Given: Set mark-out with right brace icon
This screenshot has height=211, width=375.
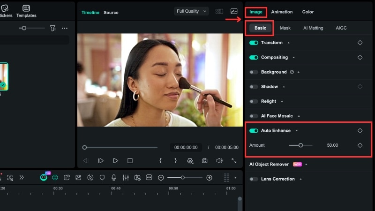Looking at the screenshot, I should pyautogui.click(x=175, y=161).
